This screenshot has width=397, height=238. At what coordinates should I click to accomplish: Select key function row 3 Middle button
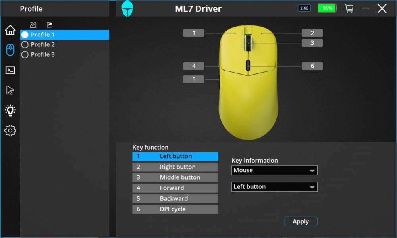[x=175, y=178]
